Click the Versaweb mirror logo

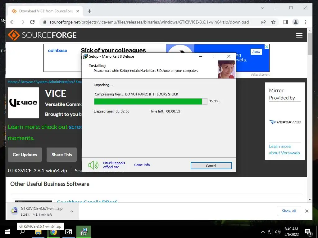(285, 122)
